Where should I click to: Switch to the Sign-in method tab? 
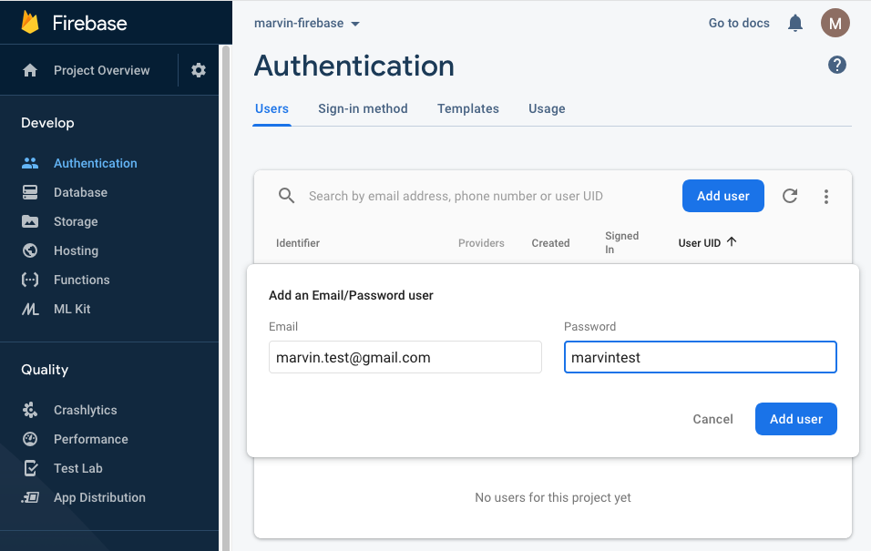click(363, 108)
